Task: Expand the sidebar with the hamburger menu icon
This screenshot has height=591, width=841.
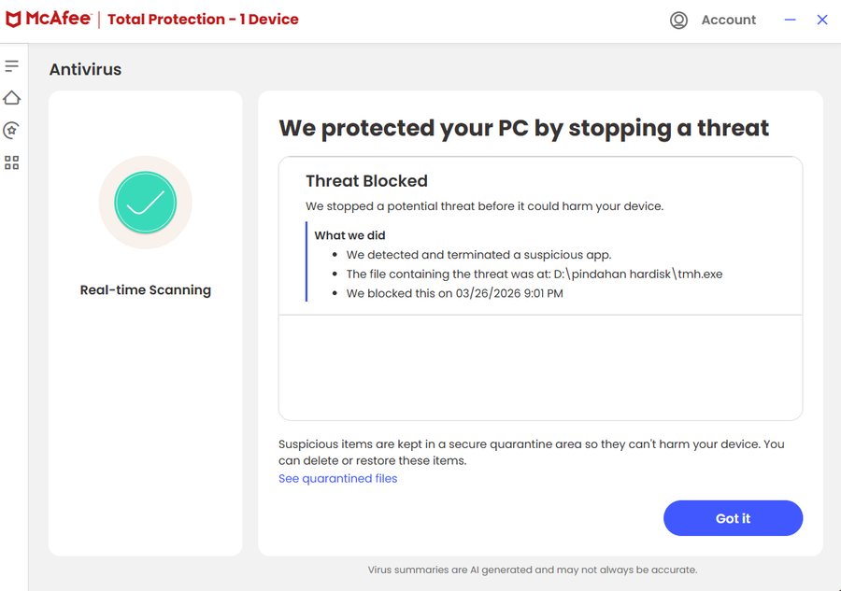Action: pos(12,66)
